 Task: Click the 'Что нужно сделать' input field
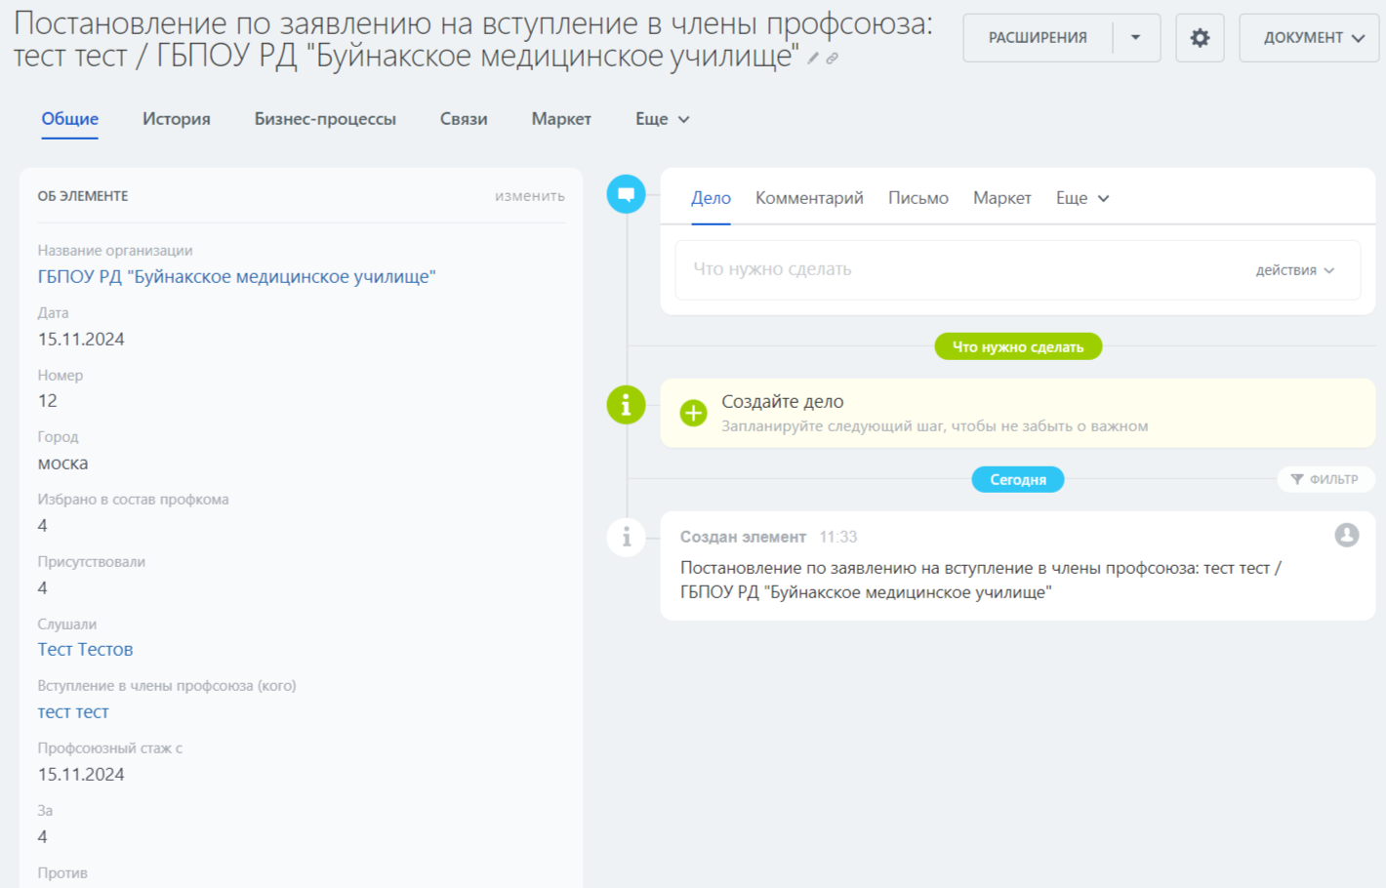click(x=957, y=269)
